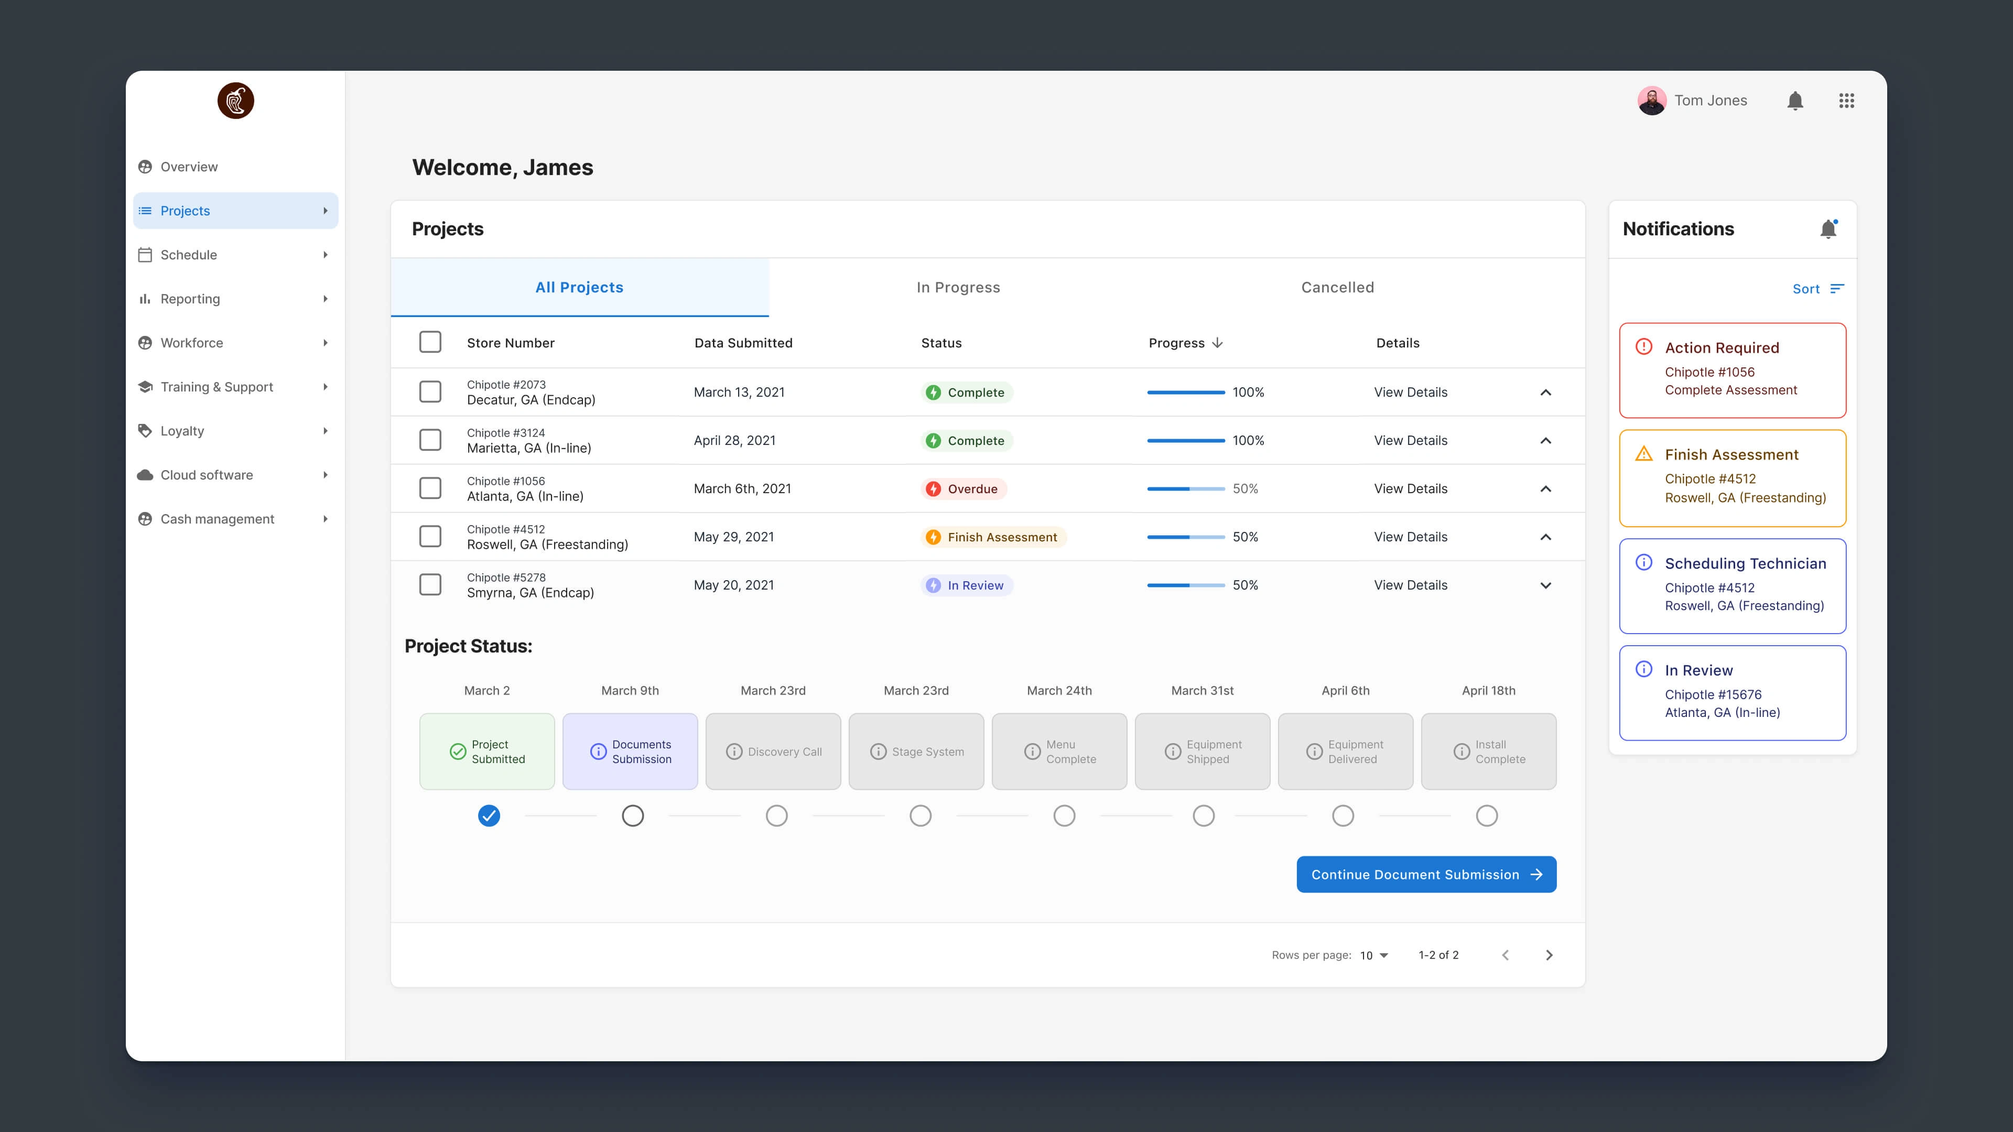Open the Equipment Delivered stage card

coord(1346,752)
